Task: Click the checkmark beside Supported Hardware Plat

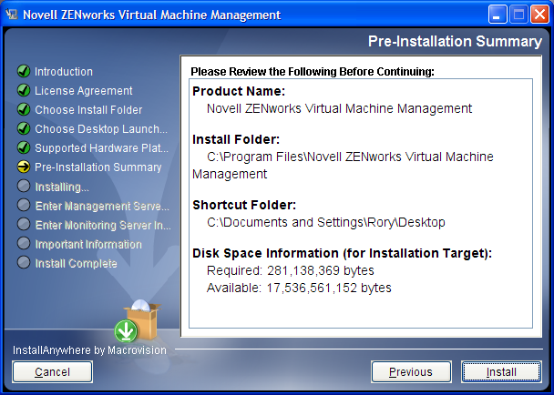Action: [24, 147]
